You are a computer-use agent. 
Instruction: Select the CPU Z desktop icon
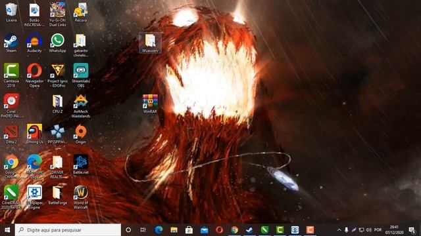click(57, 104)
